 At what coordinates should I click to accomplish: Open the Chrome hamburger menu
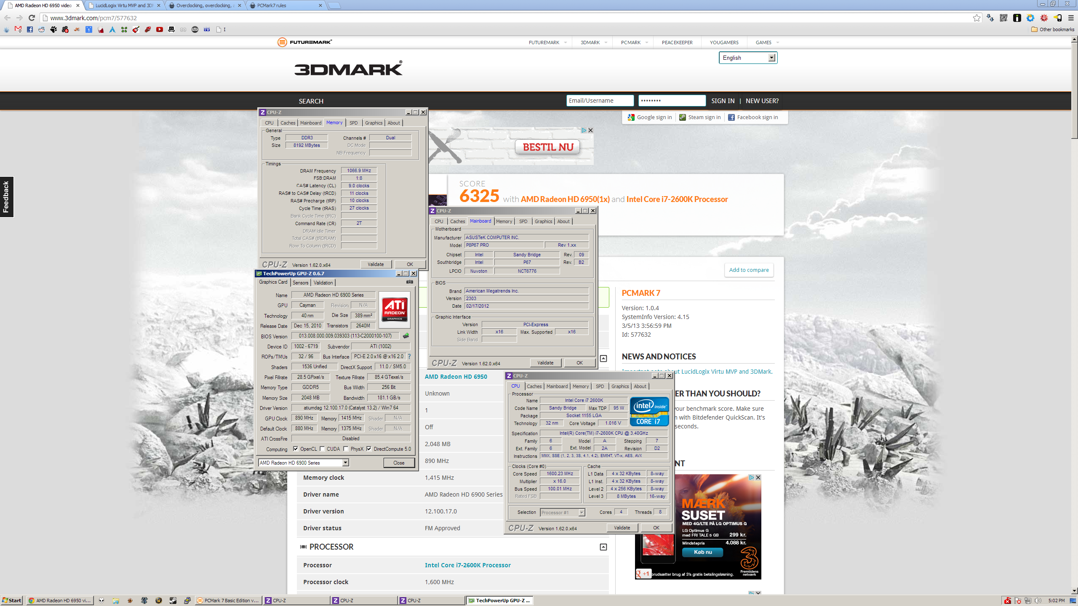click(1071, 18)
